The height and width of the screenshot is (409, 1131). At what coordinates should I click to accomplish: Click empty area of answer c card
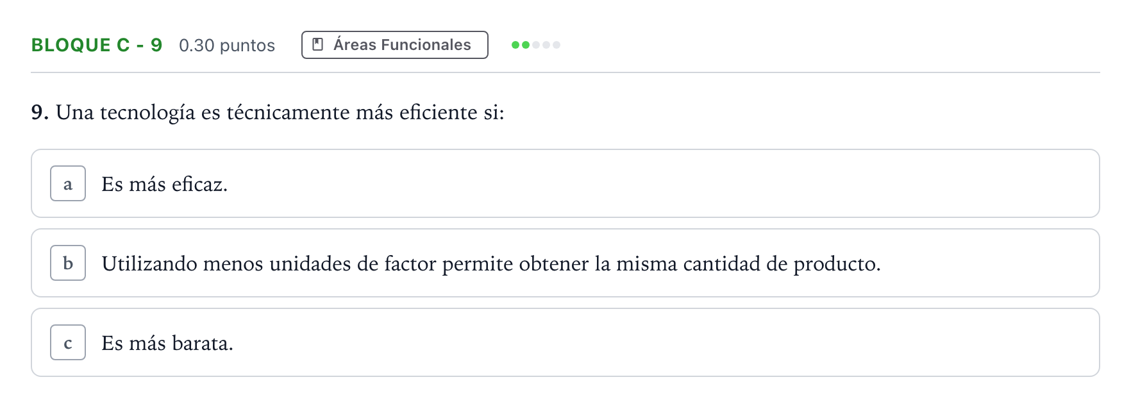(x=641, y=342)
